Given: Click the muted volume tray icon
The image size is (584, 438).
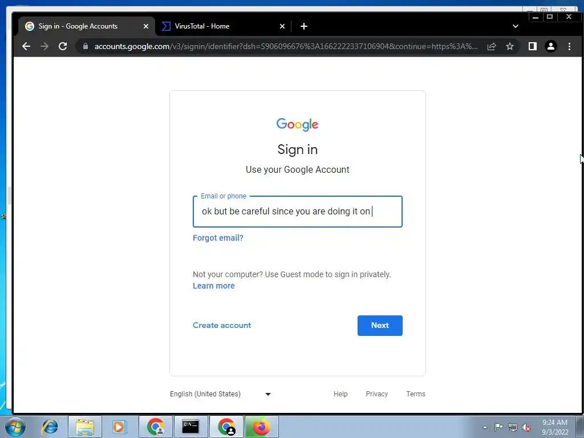Looking at the screenshot, I should (x=526, y=427).
